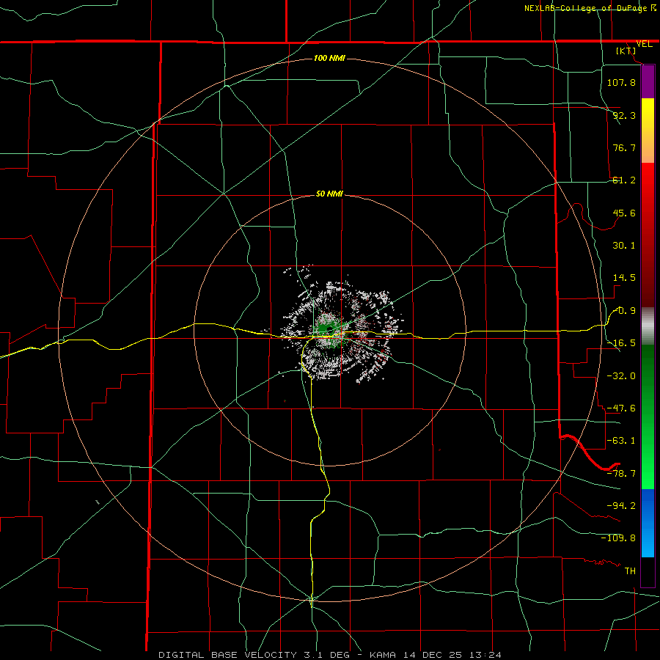Select the -94.2 scale value
The image size is (660, 660).
[x=621, y=505]
